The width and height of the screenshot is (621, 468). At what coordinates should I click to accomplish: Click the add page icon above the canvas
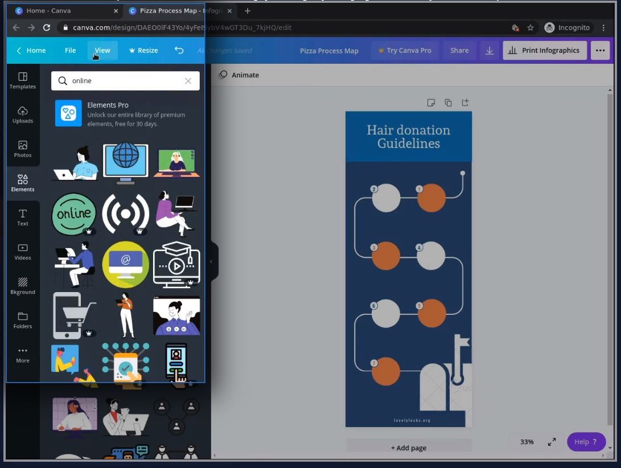pos(466,102)
